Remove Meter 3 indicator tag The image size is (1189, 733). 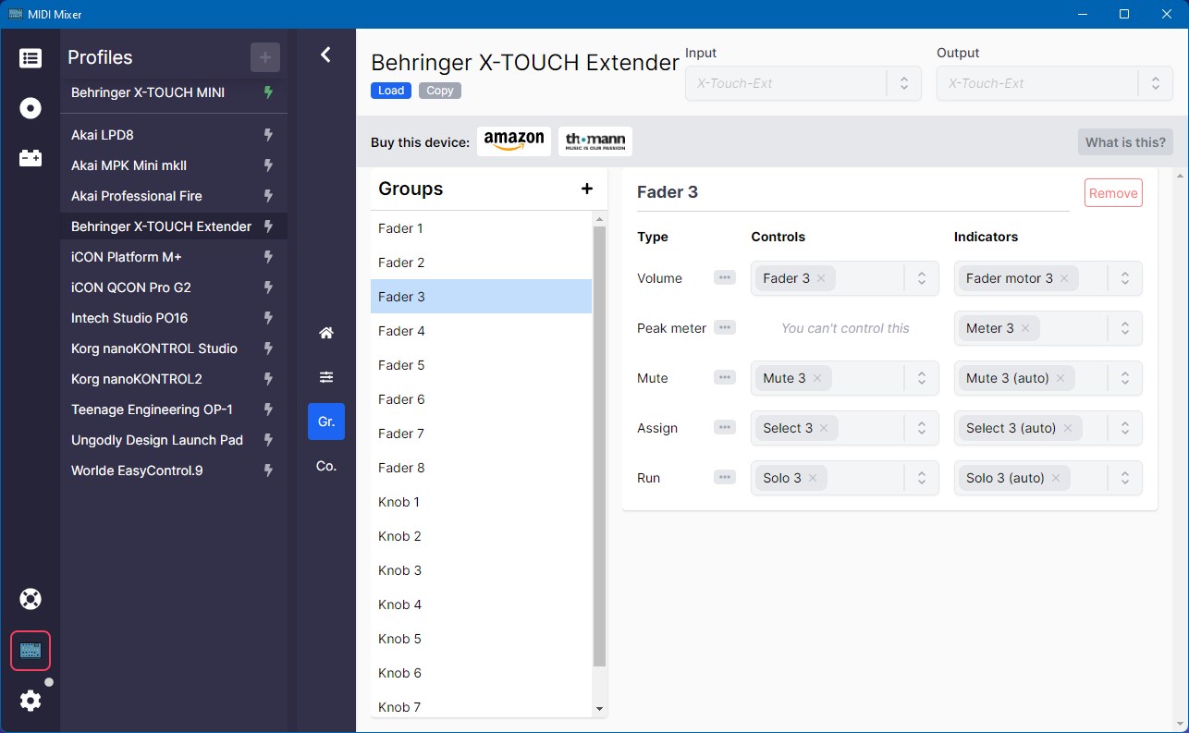(x=1025, y=328)
